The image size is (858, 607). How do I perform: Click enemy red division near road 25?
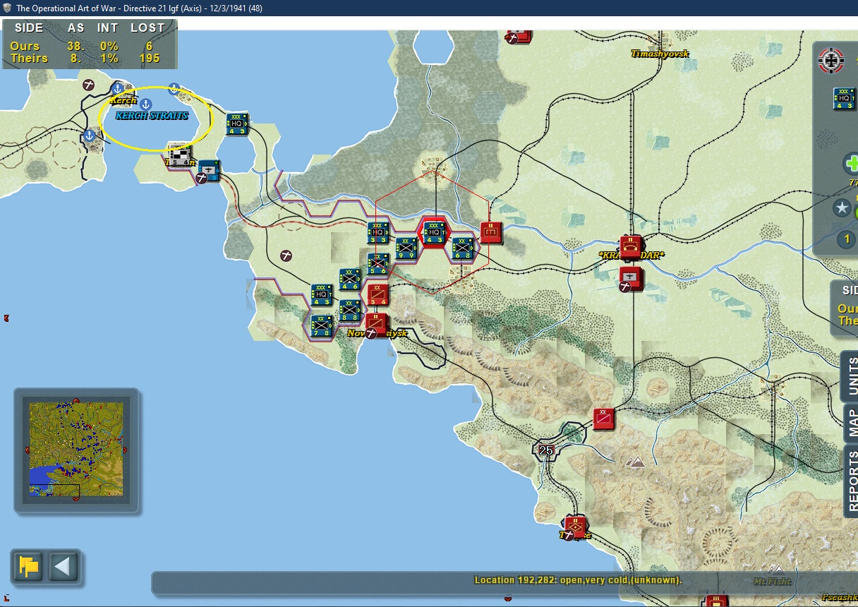coord(603,419)
